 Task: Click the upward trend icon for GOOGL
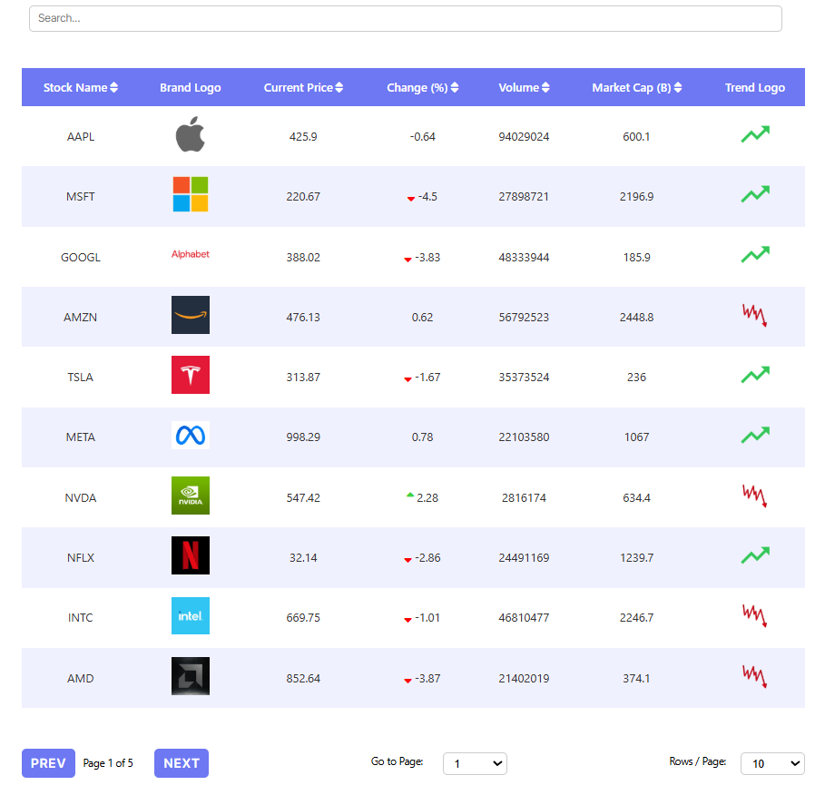[x=755, y=255]
